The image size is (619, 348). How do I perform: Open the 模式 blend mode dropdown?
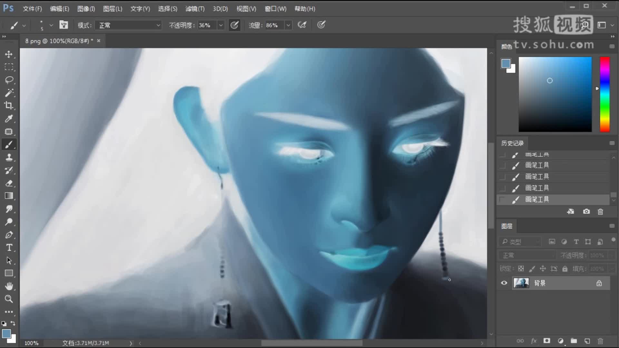(128, 25)
